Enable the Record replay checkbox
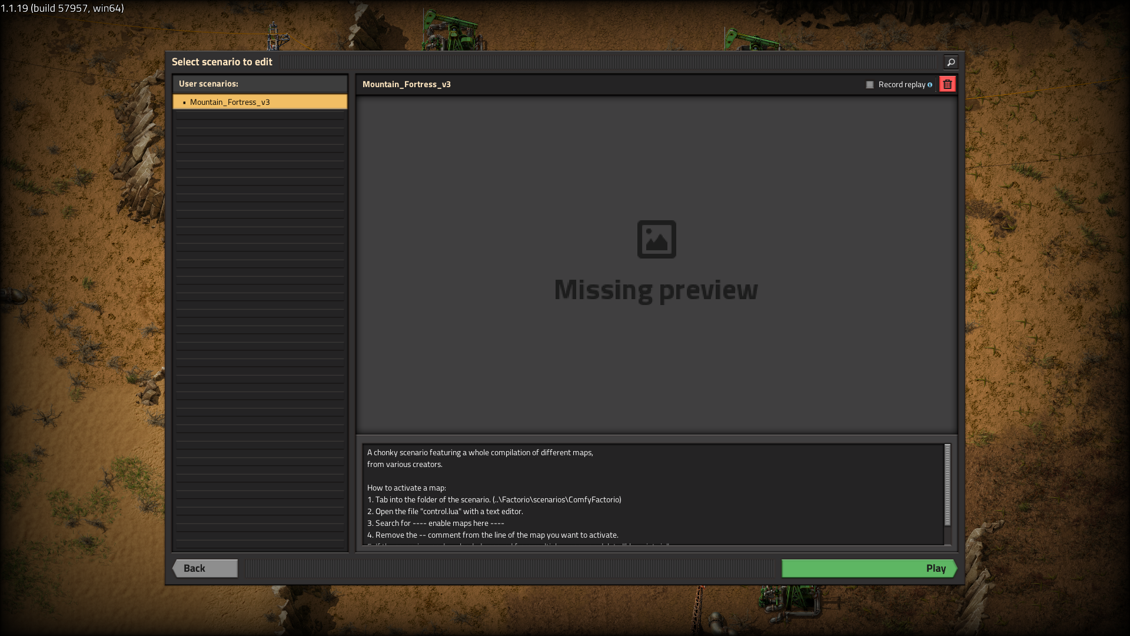This screenshot has width=1130, height=636. pyautogui.click(x=870, y=85)
